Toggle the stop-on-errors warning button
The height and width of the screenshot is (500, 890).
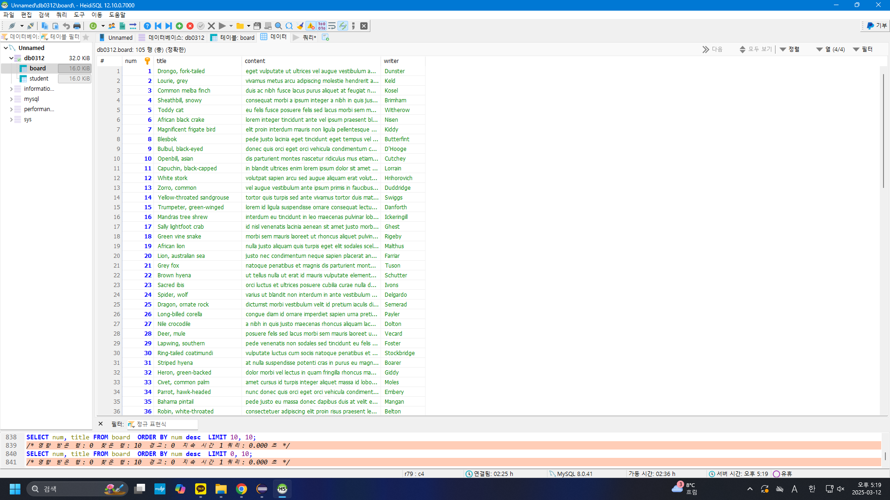[x=311, y=26]
